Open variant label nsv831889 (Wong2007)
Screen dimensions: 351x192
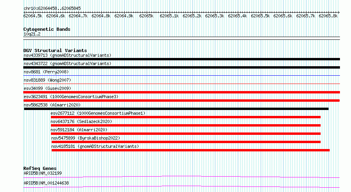click(x=47, y=80)
